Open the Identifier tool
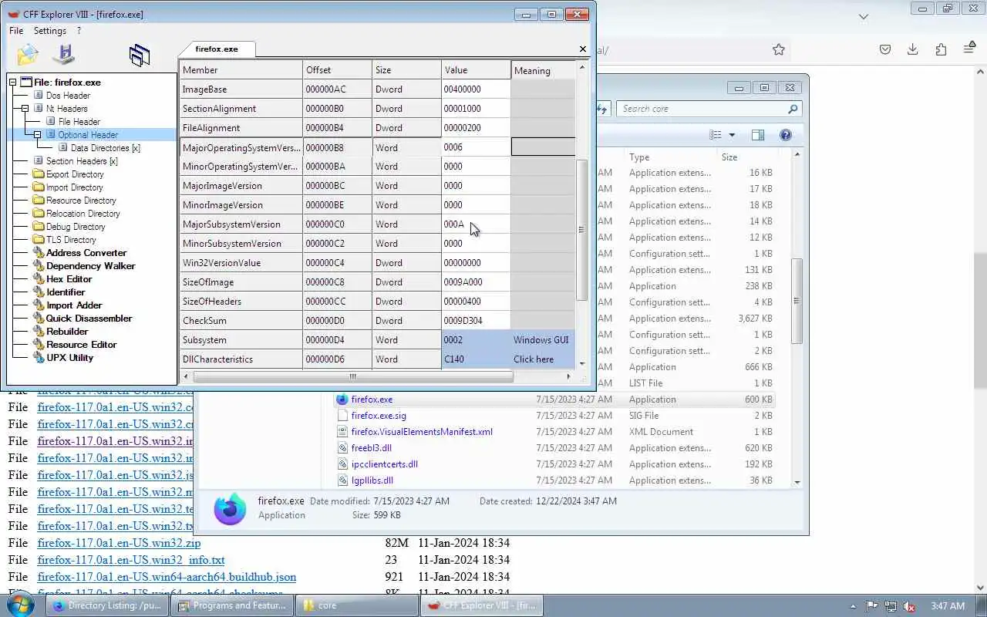The image size is (987, 617). coord(66,292)
